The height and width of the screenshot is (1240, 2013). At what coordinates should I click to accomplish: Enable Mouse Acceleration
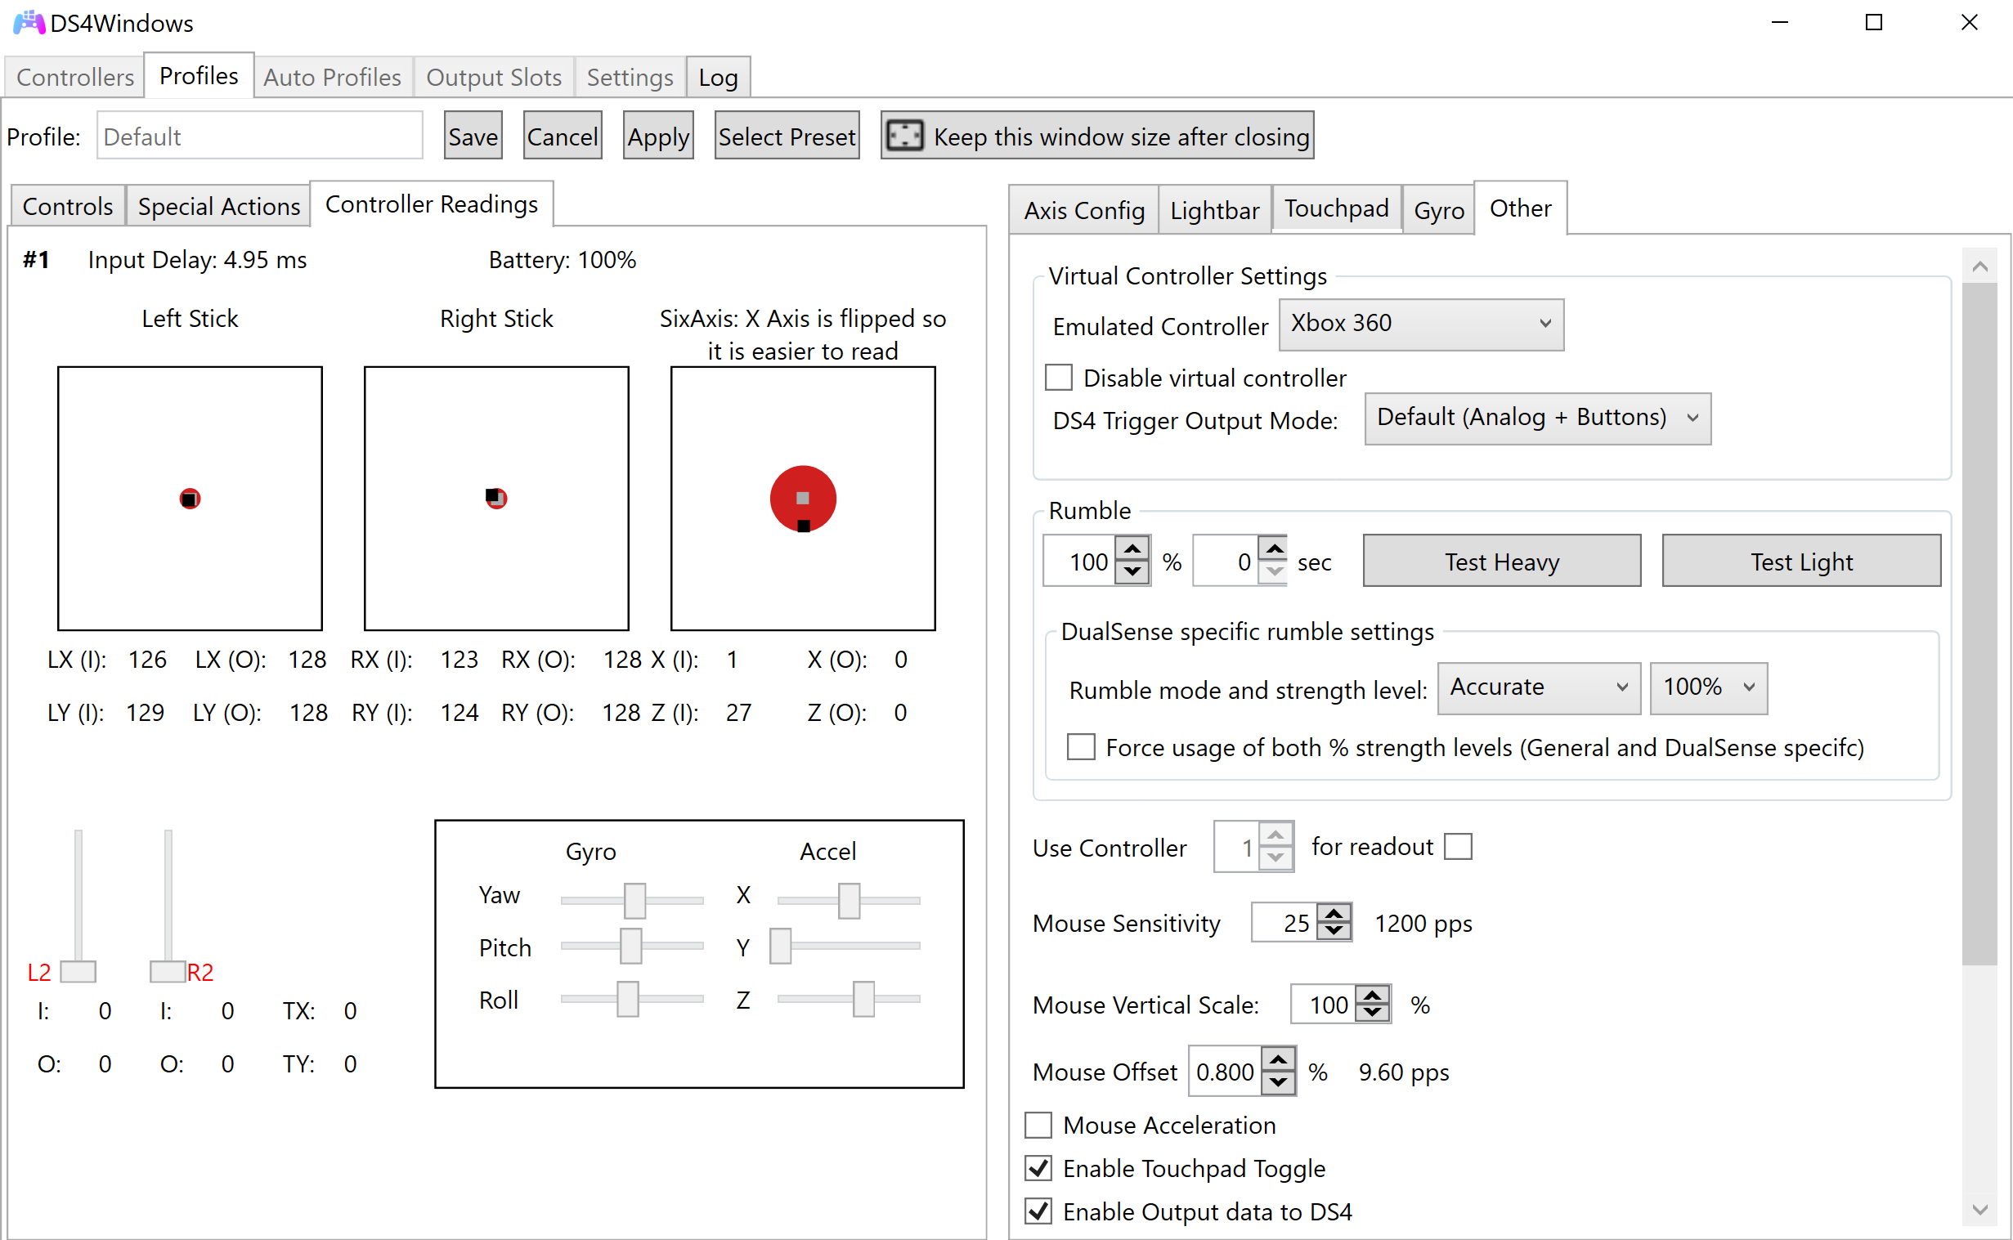(1038, 1126)
